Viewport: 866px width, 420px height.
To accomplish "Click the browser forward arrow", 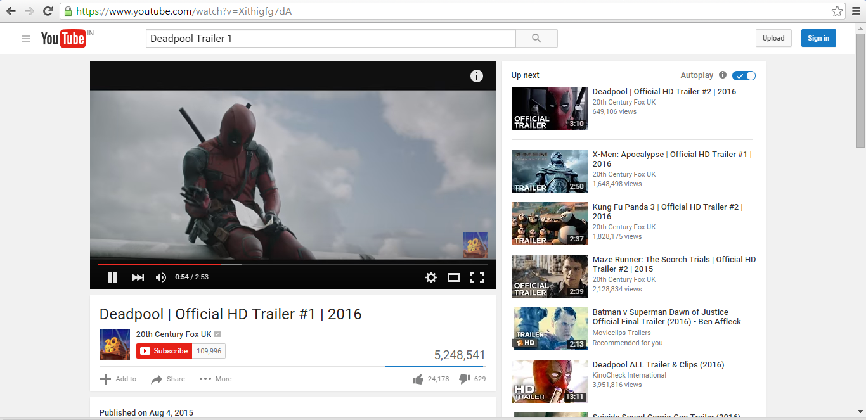I will 29,11.
